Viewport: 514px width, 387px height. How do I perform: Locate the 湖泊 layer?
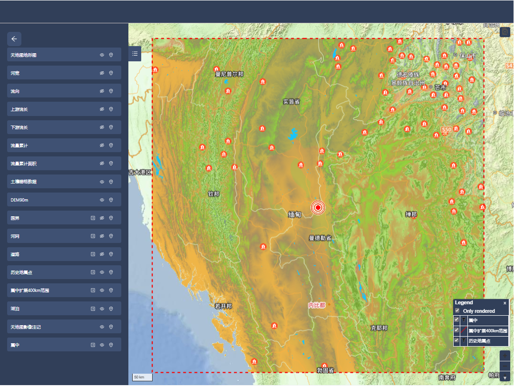coord(111,309)
